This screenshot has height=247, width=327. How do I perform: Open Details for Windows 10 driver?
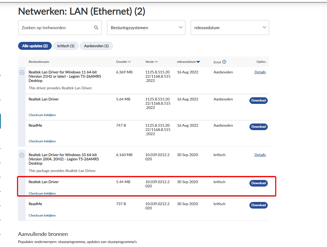(260, 155)
